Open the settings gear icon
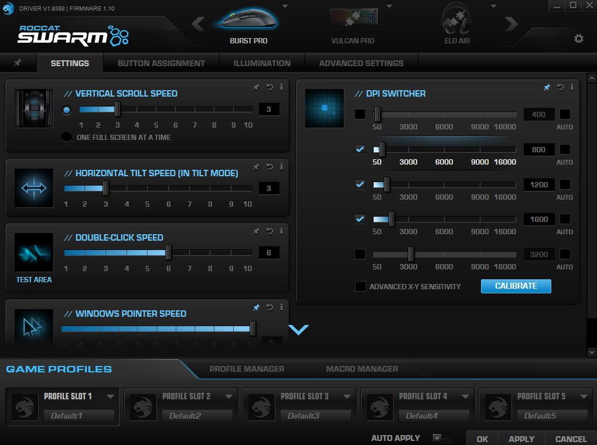This screenshot has height=445, width=597. (578, 39)
